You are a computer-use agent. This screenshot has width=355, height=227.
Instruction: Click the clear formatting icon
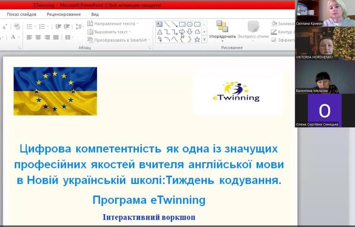[x=17, y=26]
